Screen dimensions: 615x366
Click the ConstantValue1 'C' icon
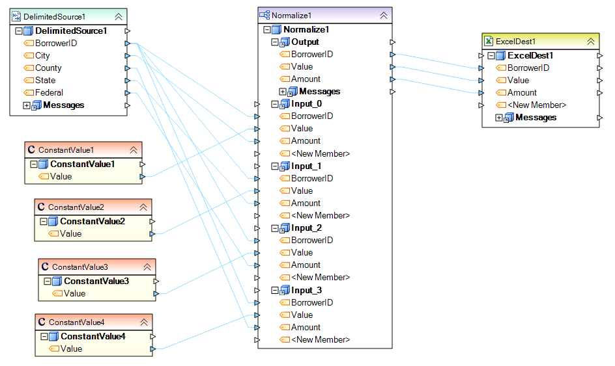[x=31, y=150]
